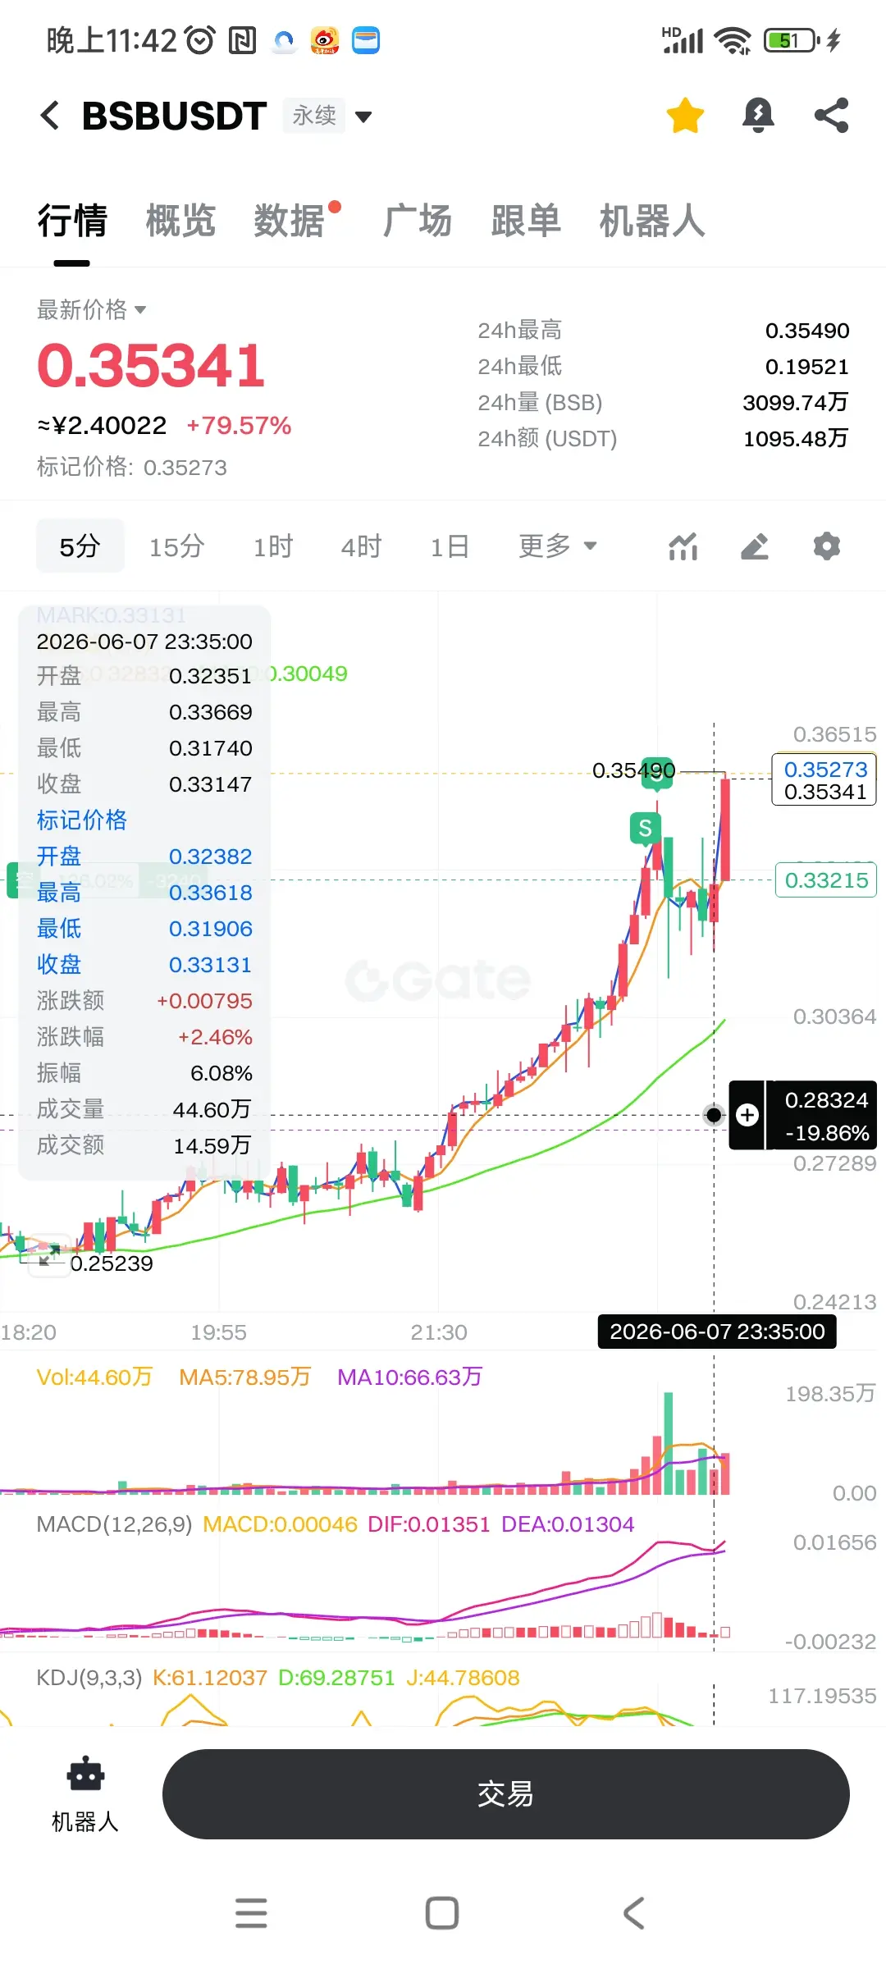Tap the DEA:0.01304 value
The width and height of the screenshot is (886, 1969).
(568, 1524)
